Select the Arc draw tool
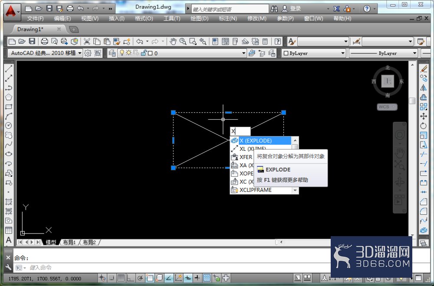This screenshot has height=286, width=434. click(x=9, y=116)
